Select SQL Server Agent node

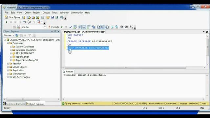click(21, 77)
